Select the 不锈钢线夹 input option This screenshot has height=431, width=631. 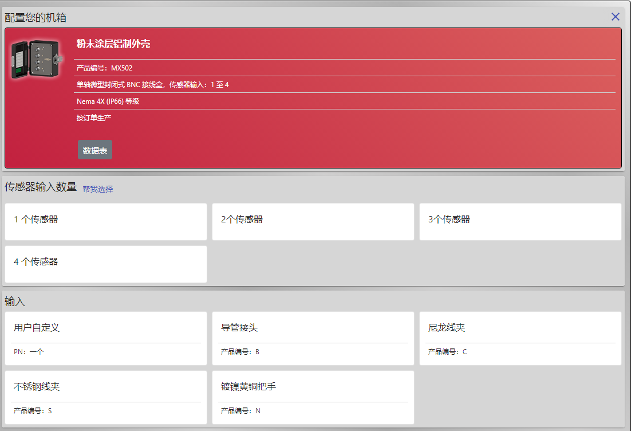click(106, 398)
